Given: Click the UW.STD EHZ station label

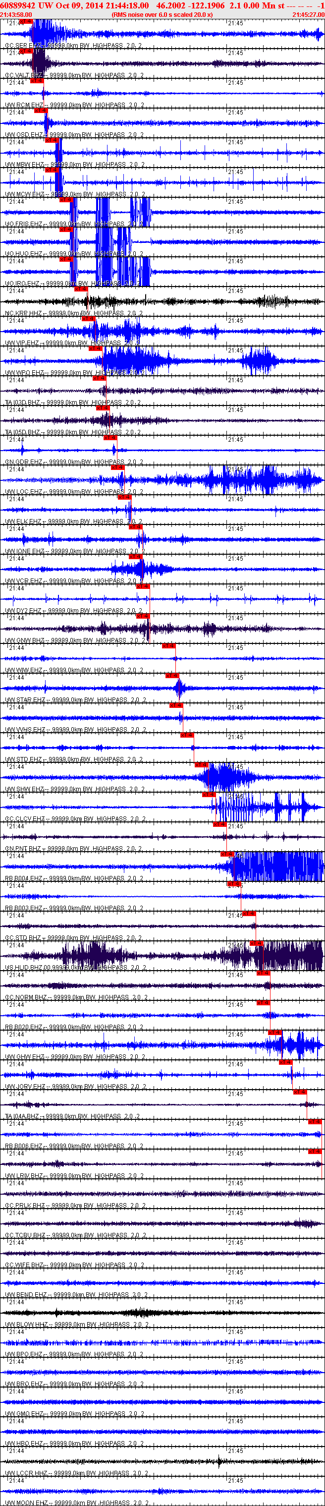Looking at the screenshot, I should tap(73, 760).
